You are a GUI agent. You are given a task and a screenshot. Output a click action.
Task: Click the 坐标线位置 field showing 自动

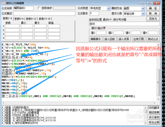[x=124, y=24]
